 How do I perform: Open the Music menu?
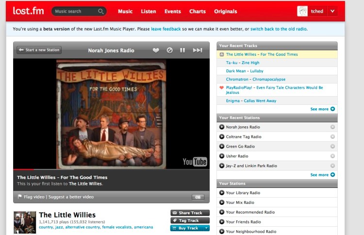pos(125,11)
